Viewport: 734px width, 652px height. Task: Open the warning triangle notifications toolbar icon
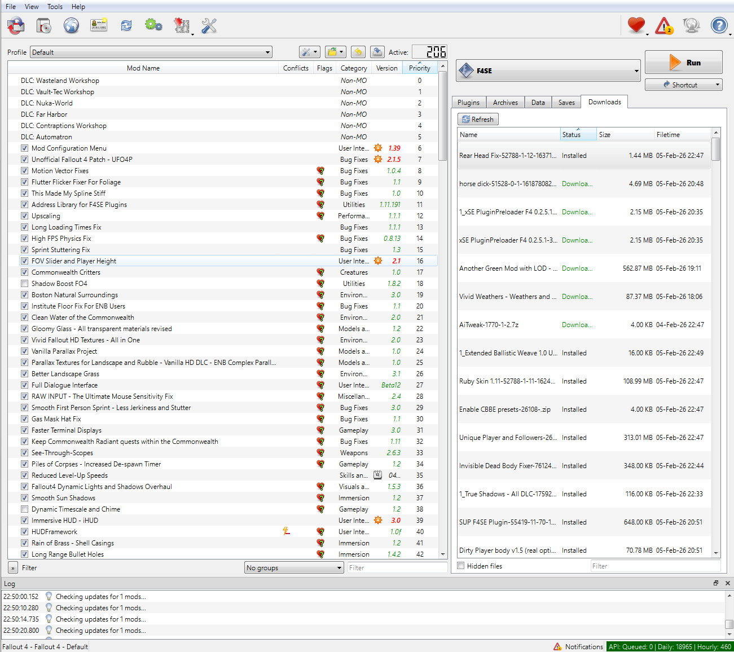[664, 25]
